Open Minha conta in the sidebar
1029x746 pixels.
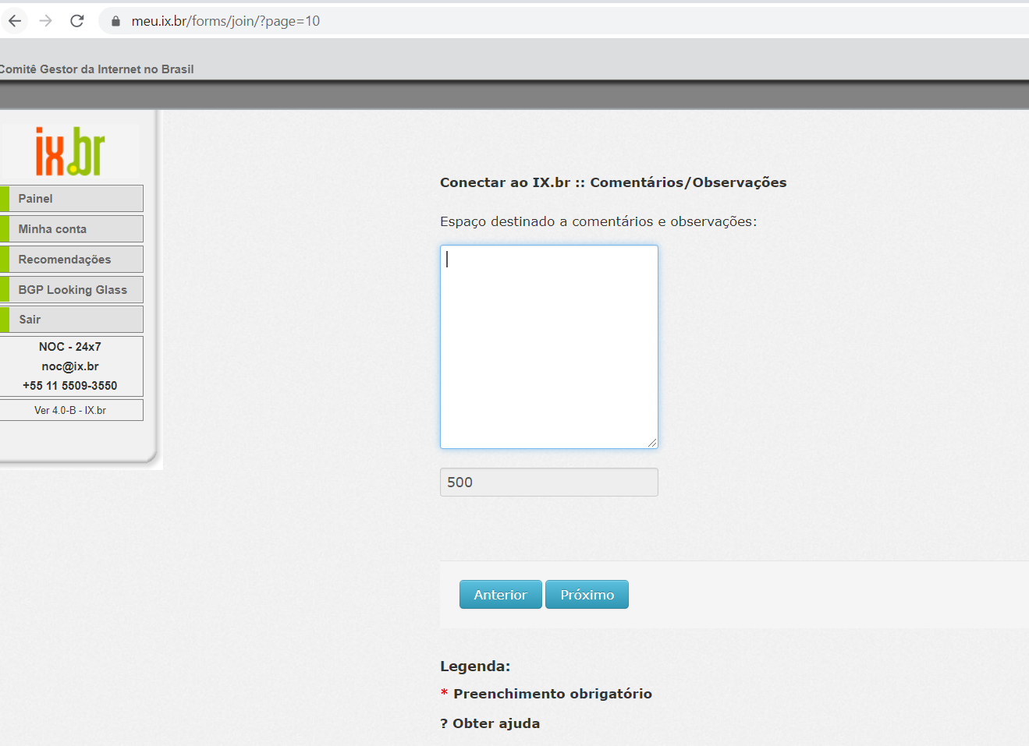pyautogui.click(x=71, y=228)
